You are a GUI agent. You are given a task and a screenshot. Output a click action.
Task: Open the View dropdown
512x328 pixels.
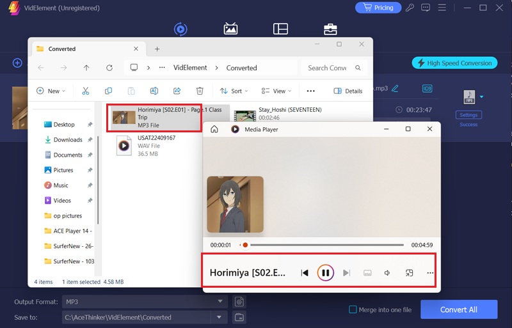(x=276, y=91)
